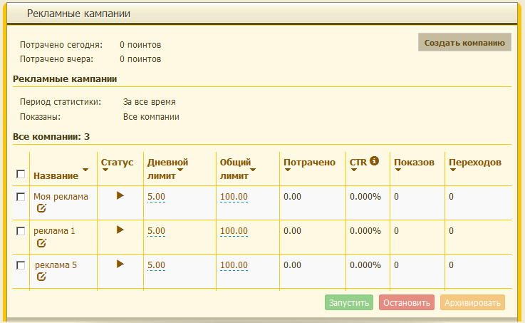Click the orange Архивировать button
525x323 pixels.
pos(472,302)
